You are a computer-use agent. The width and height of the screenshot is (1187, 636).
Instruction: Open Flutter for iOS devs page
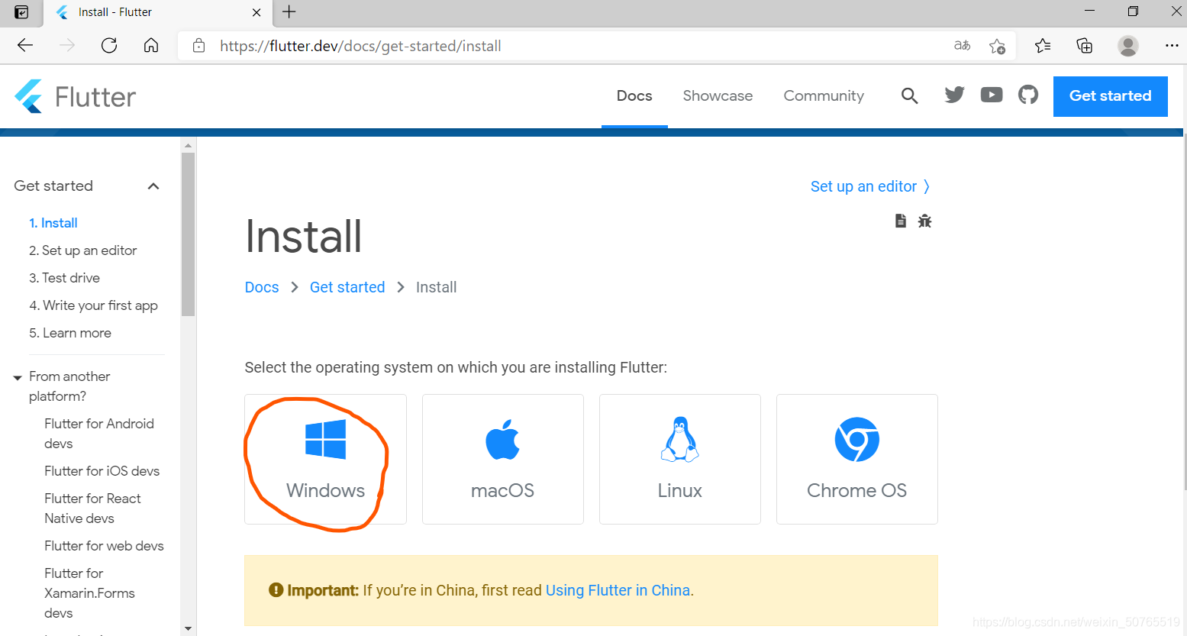102,471
